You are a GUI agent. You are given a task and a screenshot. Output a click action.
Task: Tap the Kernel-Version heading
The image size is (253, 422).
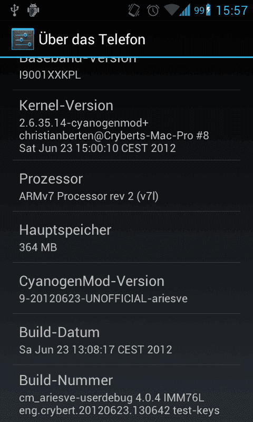point(66,106)
